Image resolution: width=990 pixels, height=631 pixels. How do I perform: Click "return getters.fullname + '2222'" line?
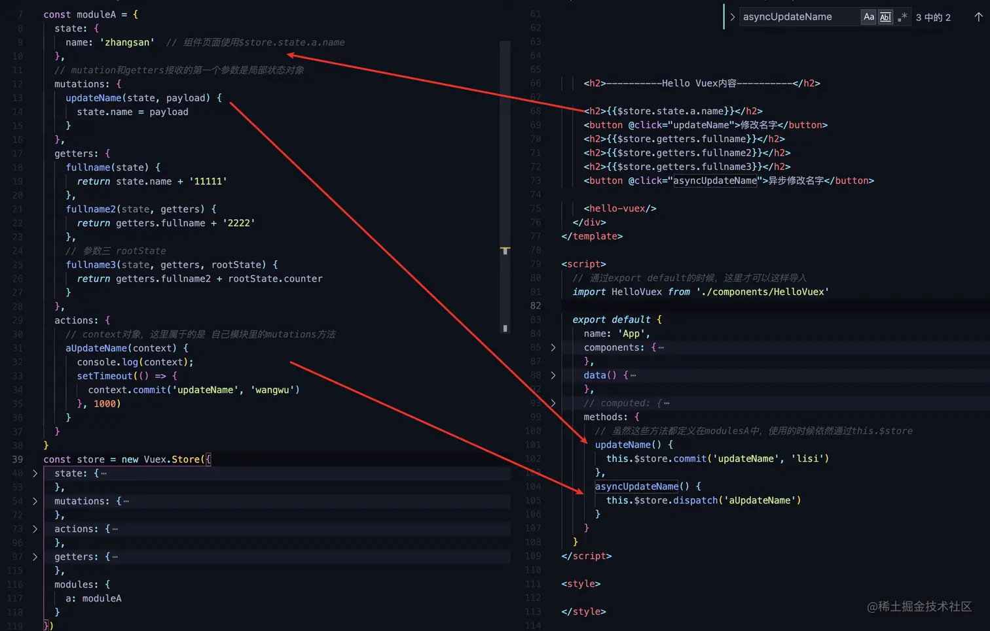click(x=166, y=223)
